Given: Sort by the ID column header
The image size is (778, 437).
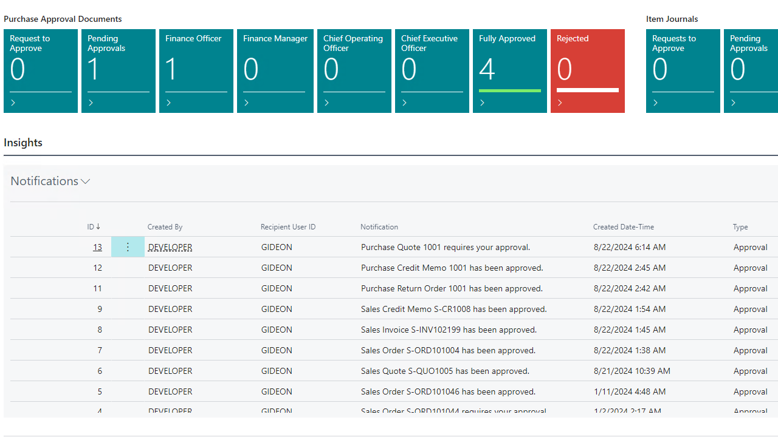Looking at the screenshot, I should 93,227.
